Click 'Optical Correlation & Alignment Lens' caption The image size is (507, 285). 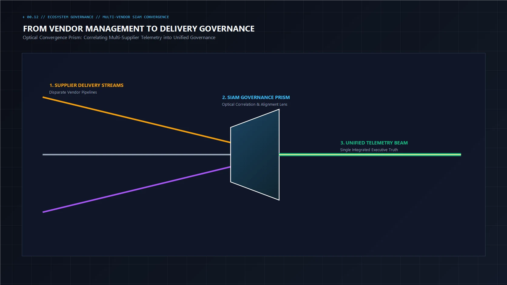coord(254,104)
